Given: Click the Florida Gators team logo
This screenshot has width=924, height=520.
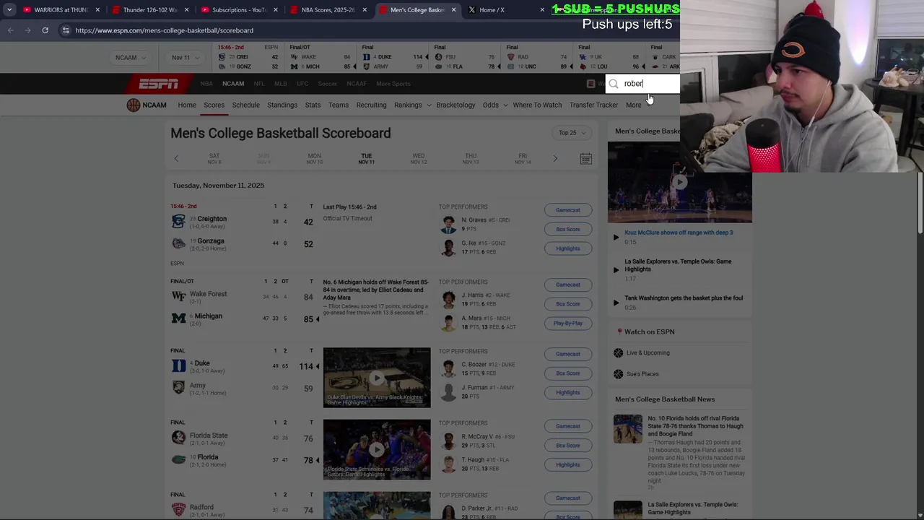Looking at the screenshot, I should 178,460.
